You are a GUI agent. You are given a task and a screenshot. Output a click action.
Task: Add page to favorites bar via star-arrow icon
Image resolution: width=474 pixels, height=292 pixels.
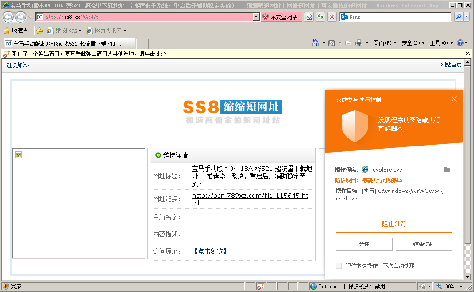40,31
